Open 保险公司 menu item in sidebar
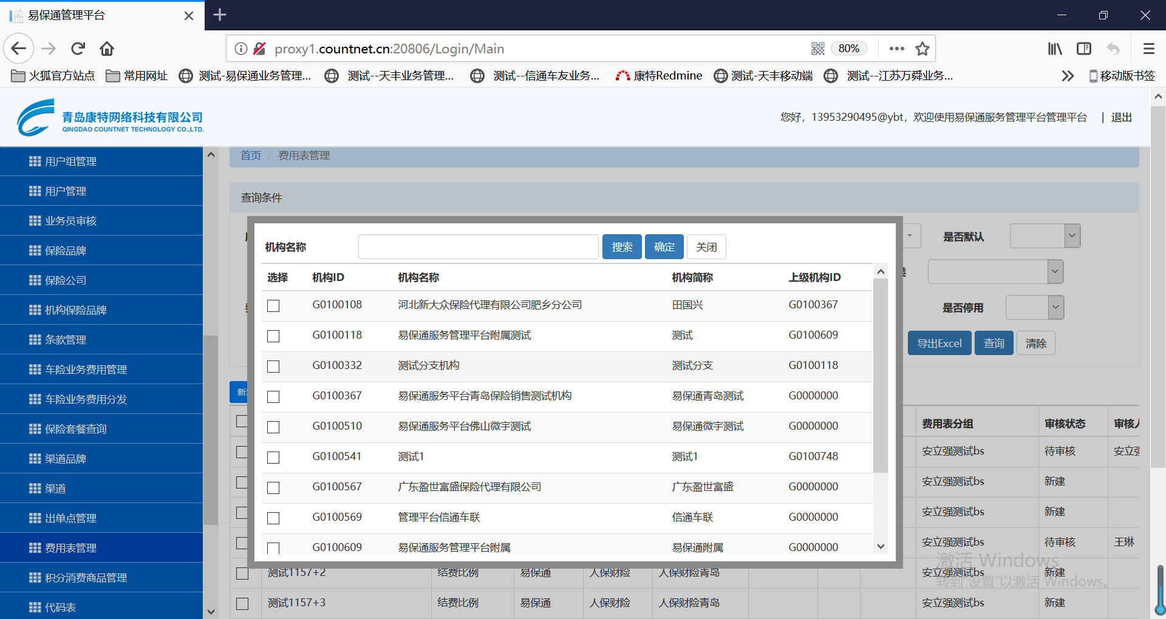The height and width of the screenshot is (619, 1166). point(66,280)
